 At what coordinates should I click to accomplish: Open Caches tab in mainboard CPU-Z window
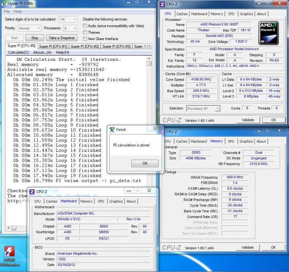tap(51, 201)
